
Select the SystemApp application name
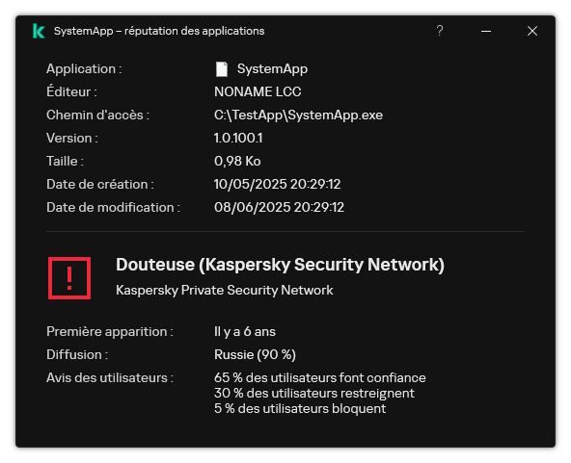(x=272, y=68)
